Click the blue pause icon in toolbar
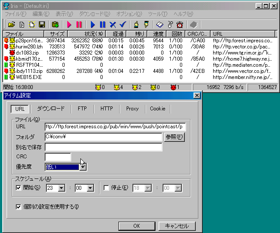This screenshot has width=280, height=233. (102, 24)
